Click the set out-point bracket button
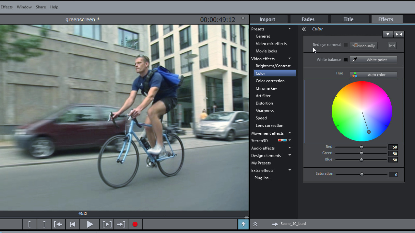The height and width of the screenshot is (233, 415). 44,224
